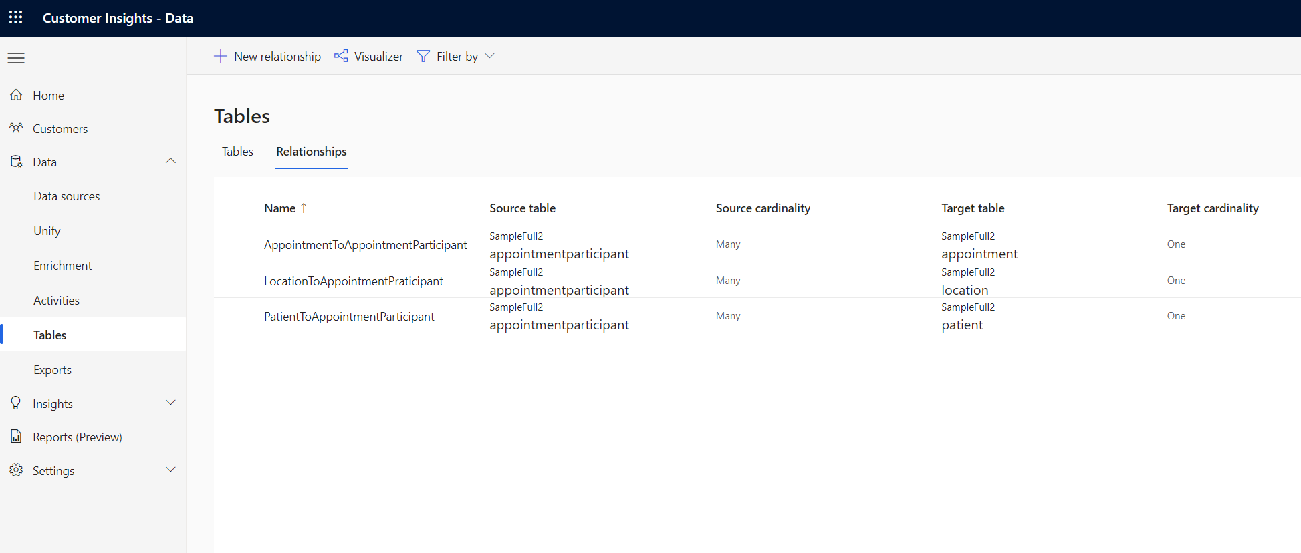Select the Relationships tab
The height and width of the screenshot is (553, 1301).
312,152
